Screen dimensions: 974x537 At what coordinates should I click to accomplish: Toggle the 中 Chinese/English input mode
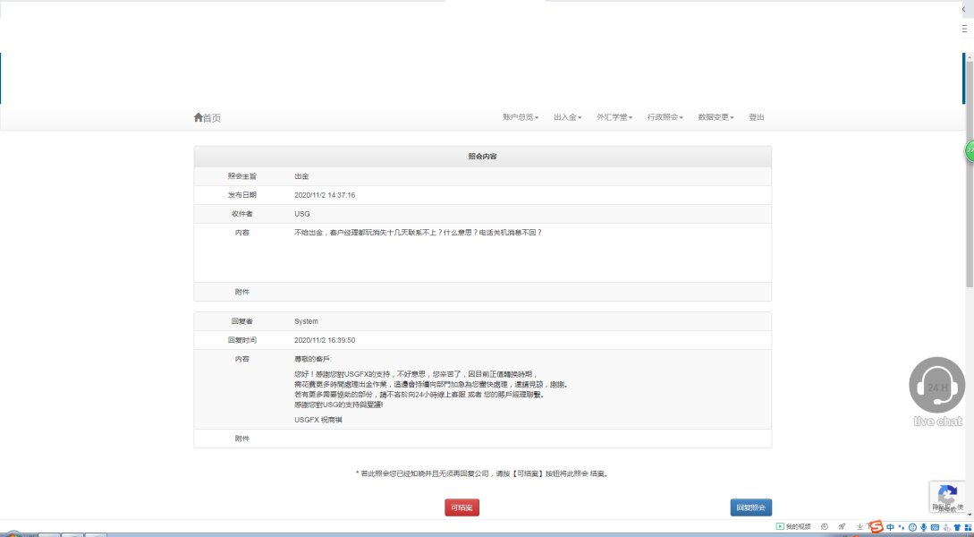(890, 527)
